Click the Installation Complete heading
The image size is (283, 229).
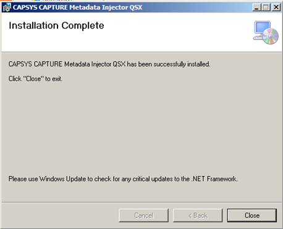(56, 26)
